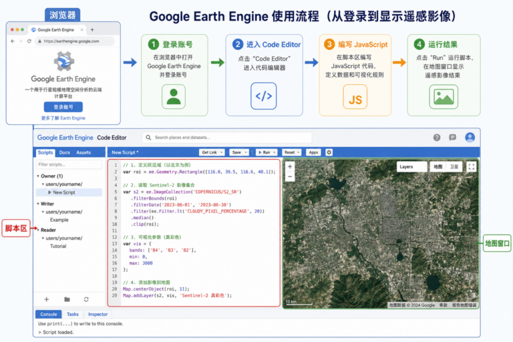Collapse the Owner (1) tree node
Screen dimensions: 513x342
click(x=38, y=176)
